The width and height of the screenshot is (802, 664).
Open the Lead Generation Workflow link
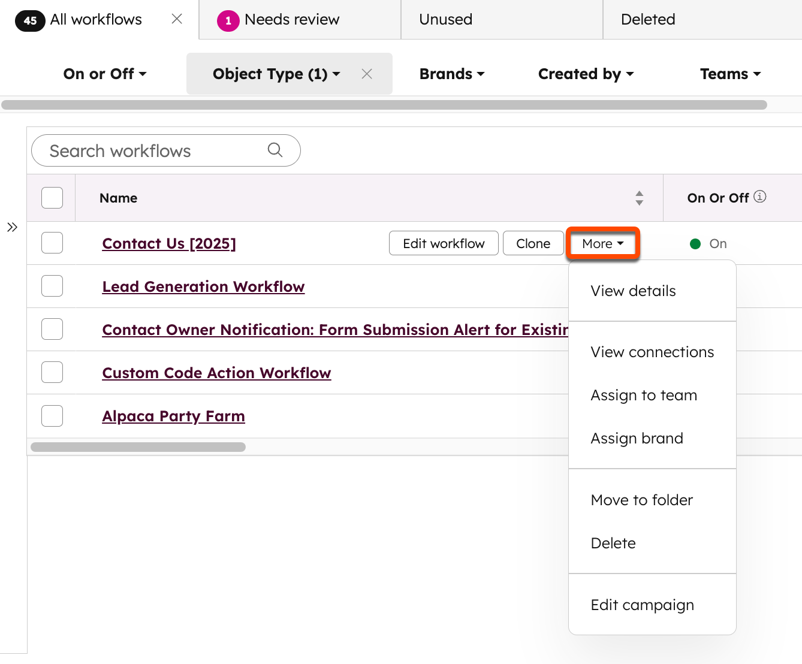(203, 286)
